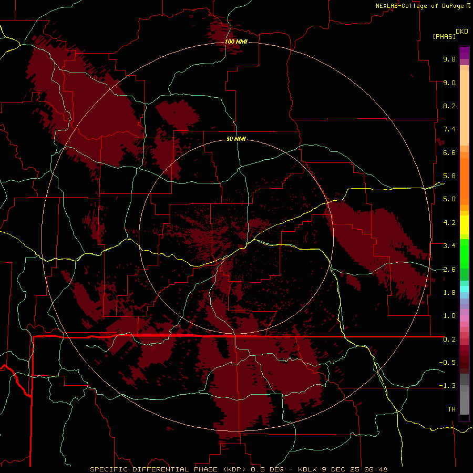Viewport: 473px width, 473px height.
Task: Click the TH threshold label
Action: pyautogui.click(x=451, y=409)
